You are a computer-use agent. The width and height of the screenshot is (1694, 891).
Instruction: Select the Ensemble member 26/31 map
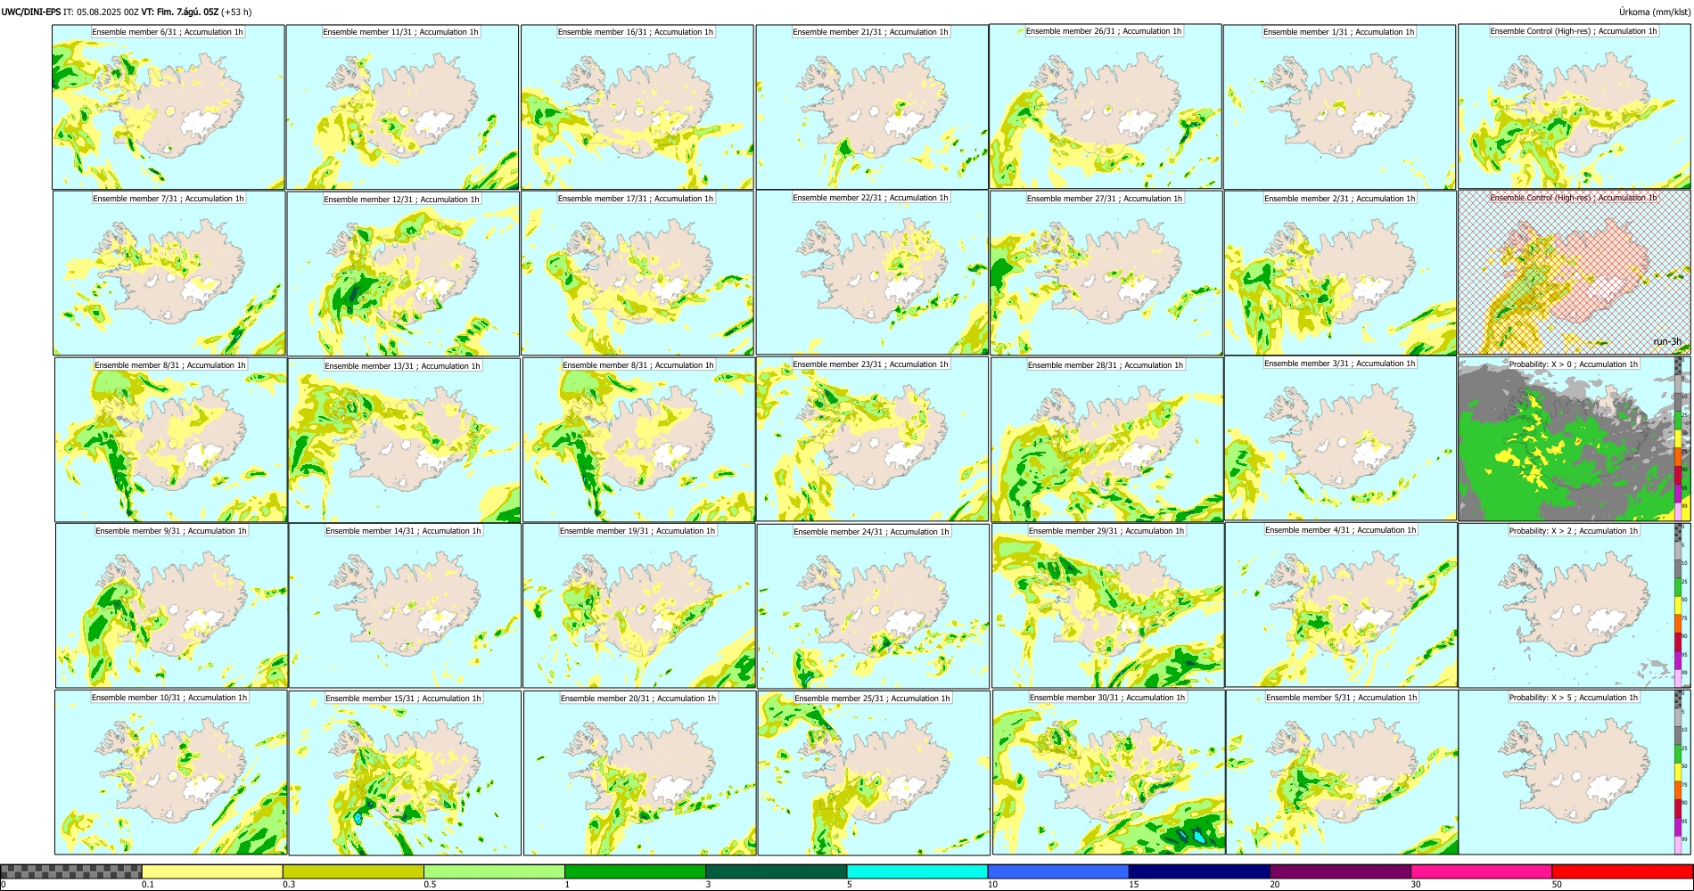pos(1106,106)
